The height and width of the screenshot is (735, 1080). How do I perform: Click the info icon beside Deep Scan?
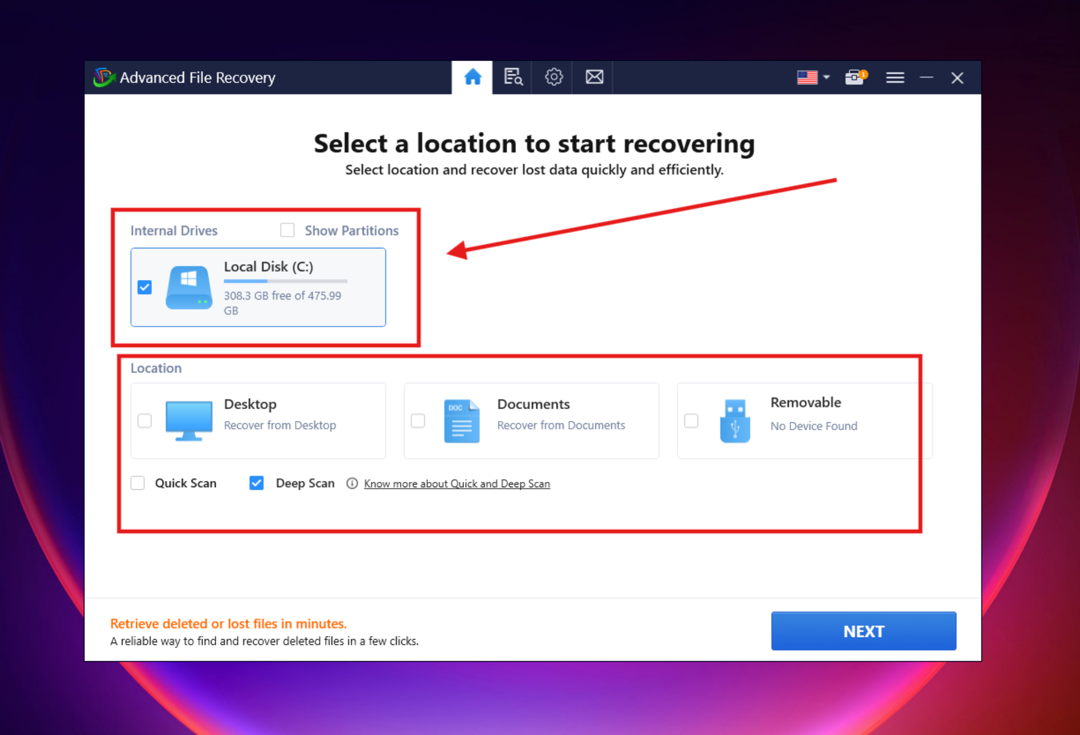pyautogui.click(x=352, y=483)
